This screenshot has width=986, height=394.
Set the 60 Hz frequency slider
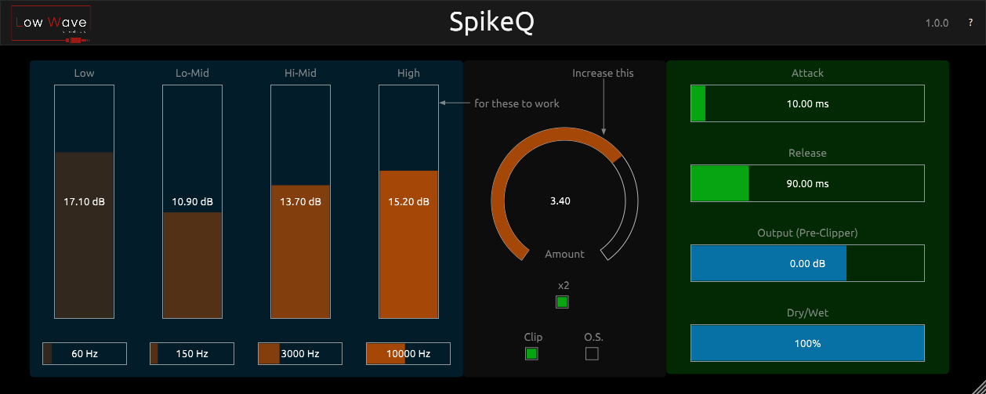(85, 353)
